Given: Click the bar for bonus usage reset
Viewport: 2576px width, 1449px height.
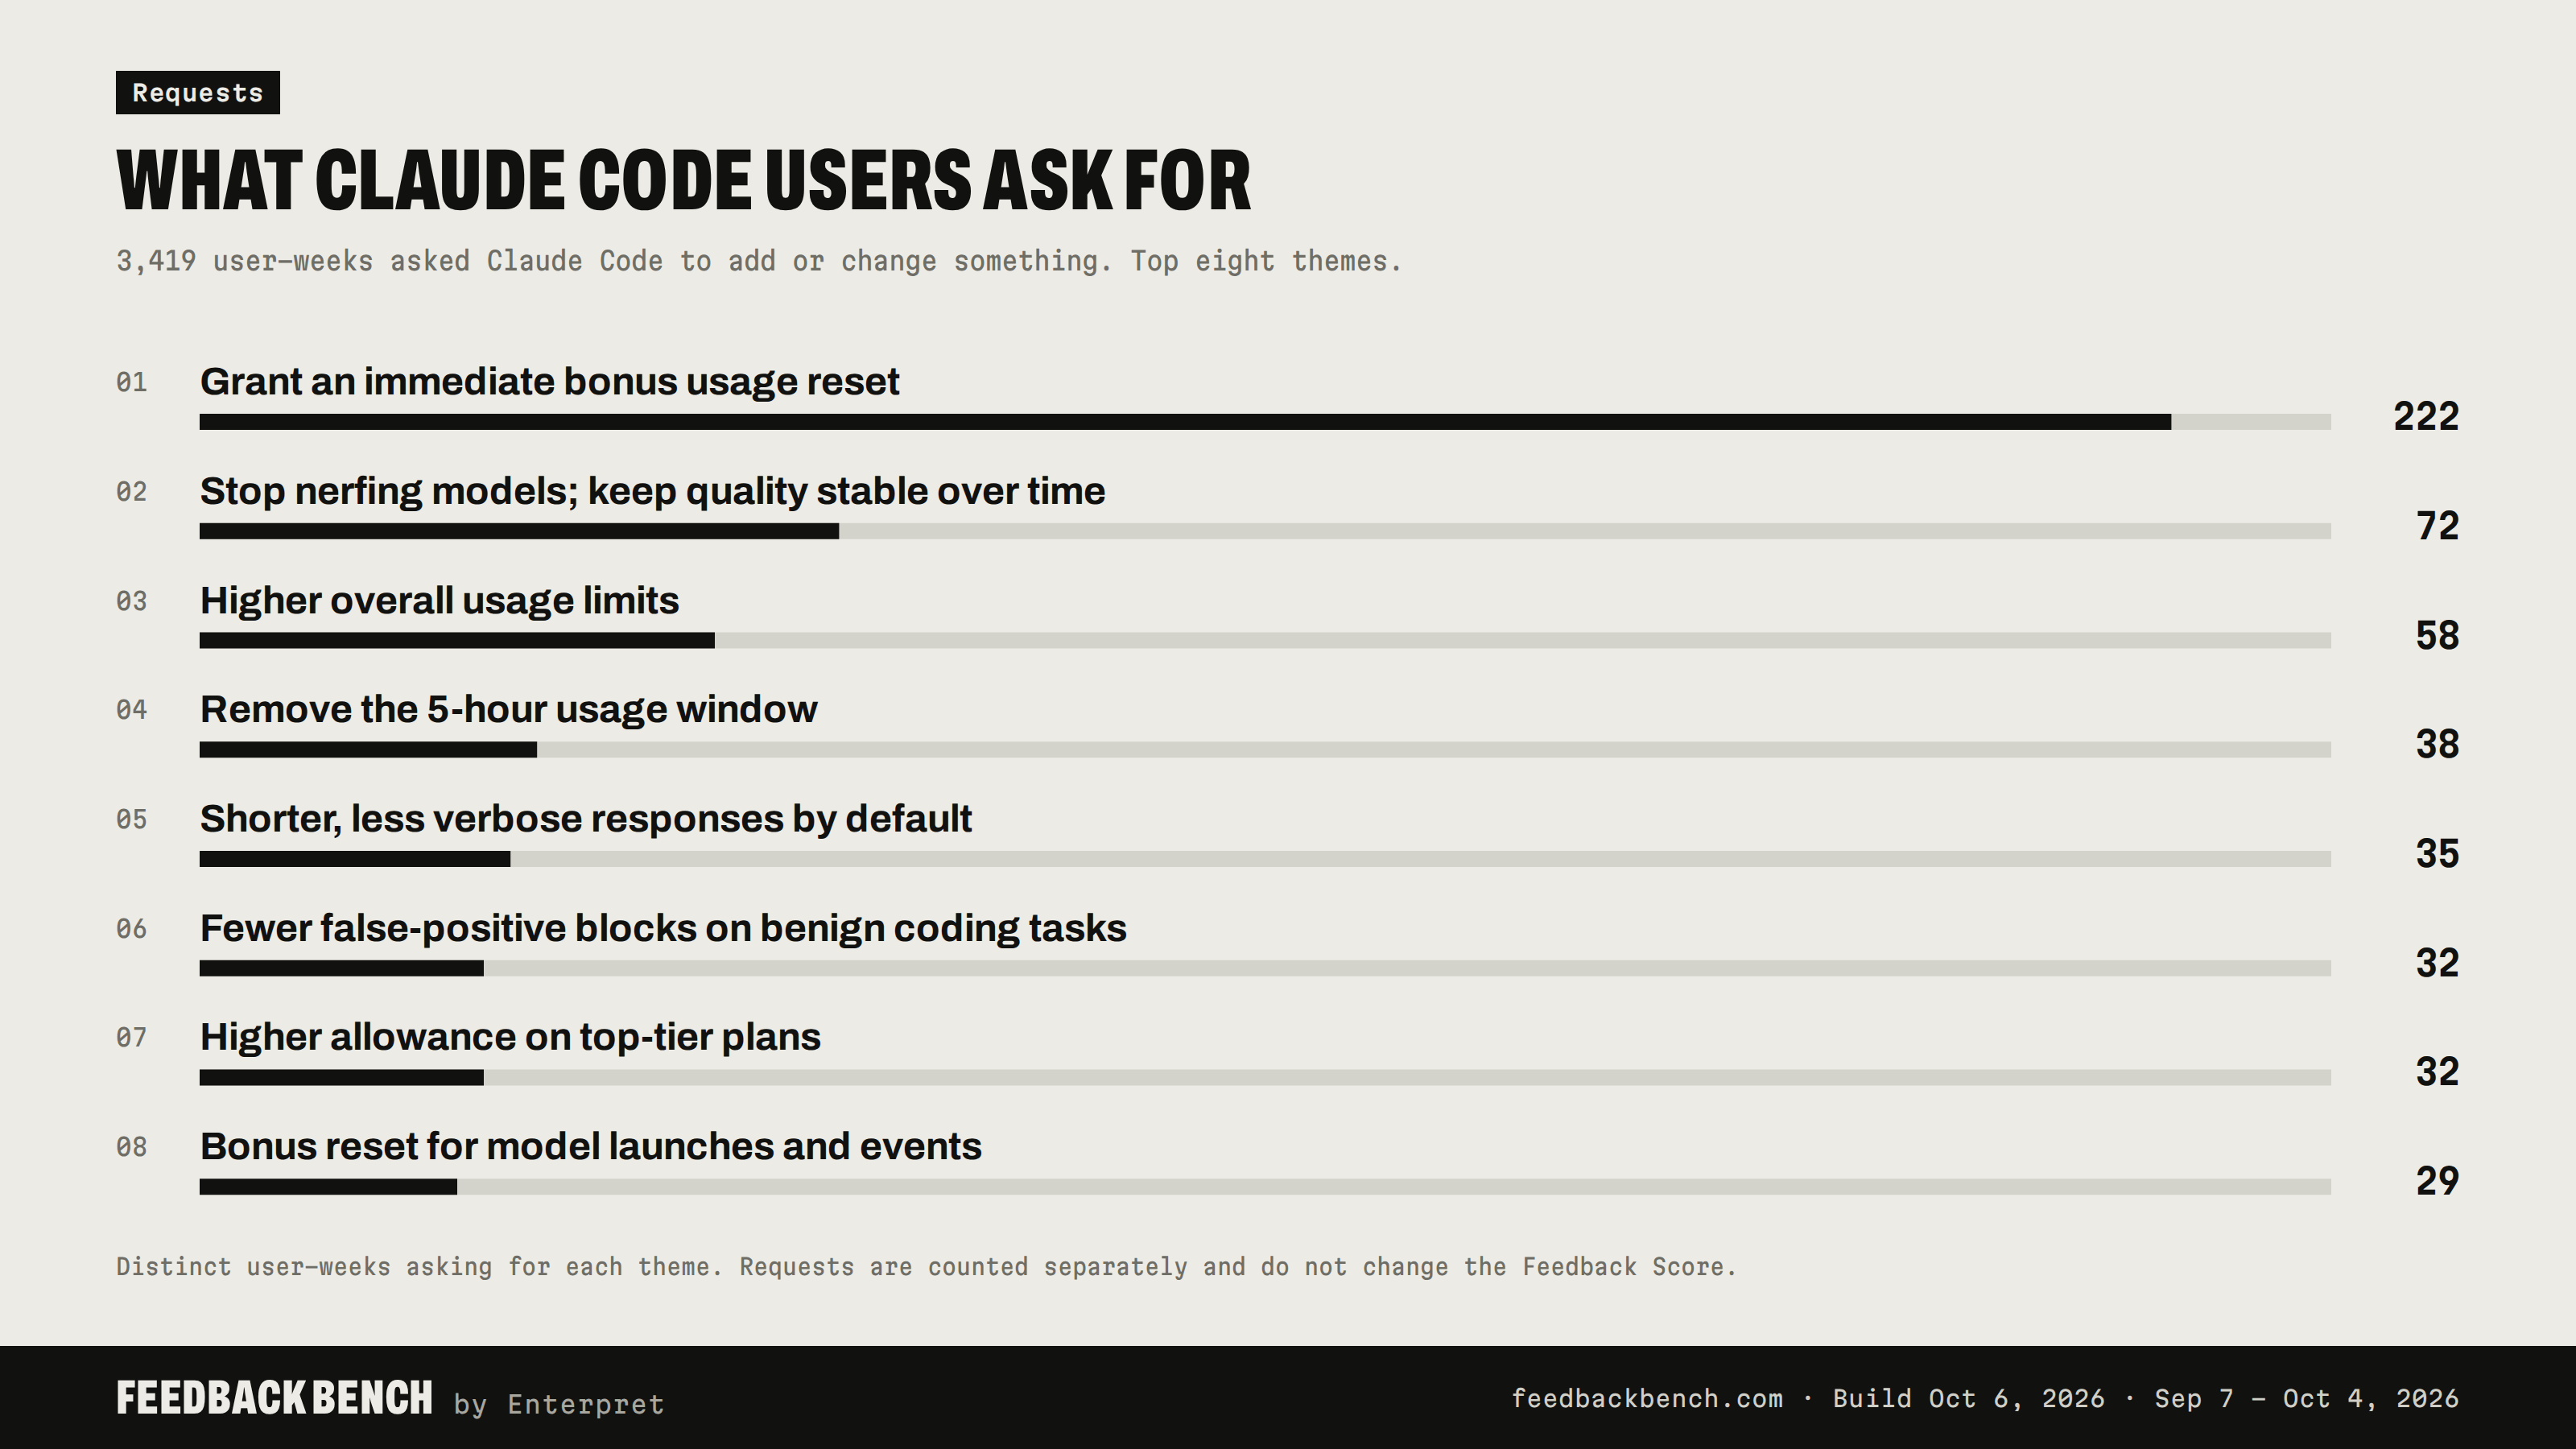Looking at the screenshot, I should coord(1265,422).
